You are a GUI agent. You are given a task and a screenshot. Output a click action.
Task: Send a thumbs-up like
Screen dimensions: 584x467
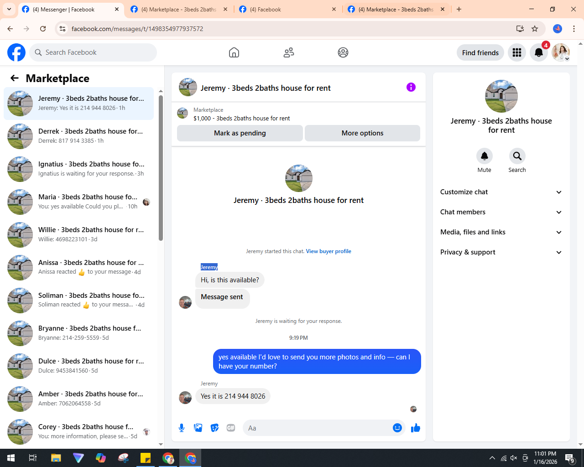[416, 428]
